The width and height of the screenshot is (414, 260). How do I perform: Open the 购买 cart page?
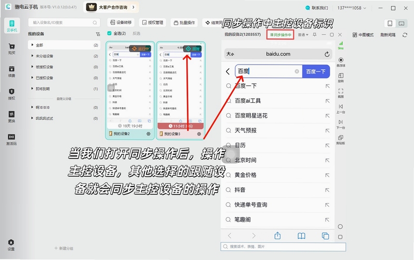pos(11,49)
